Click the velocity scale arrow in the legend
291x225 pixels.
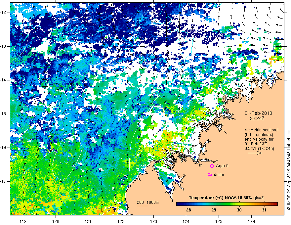pyautogui.click(x=255, y=153)
